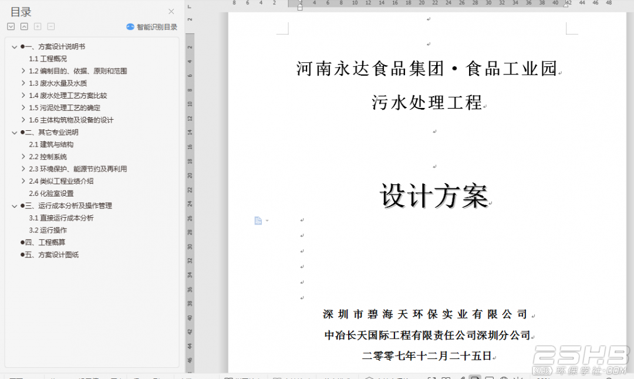
Task: Expand the 1.5 污泥处理工艺的确定 node
Action: click(x=23, y=108)
